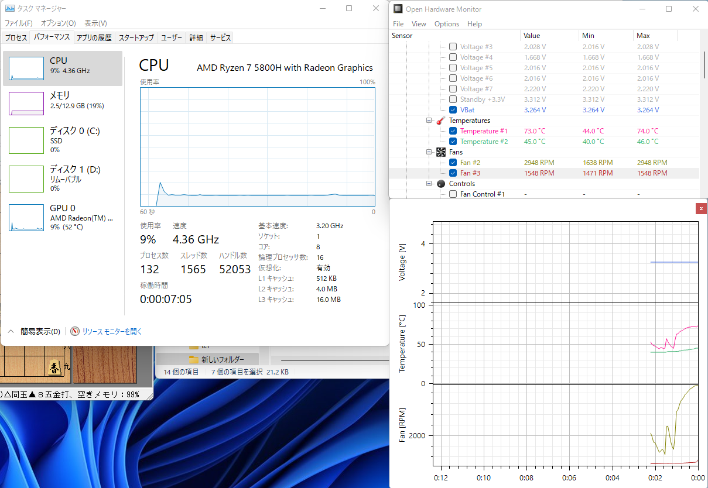Image resolution: width=708 pixels, height=488 pixels.
Task: Open リソース モニターを開く link
Action: [x=112, y=331]
